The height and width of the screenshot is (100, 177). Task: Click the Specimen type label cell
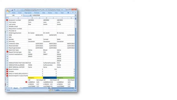[18, 50]
